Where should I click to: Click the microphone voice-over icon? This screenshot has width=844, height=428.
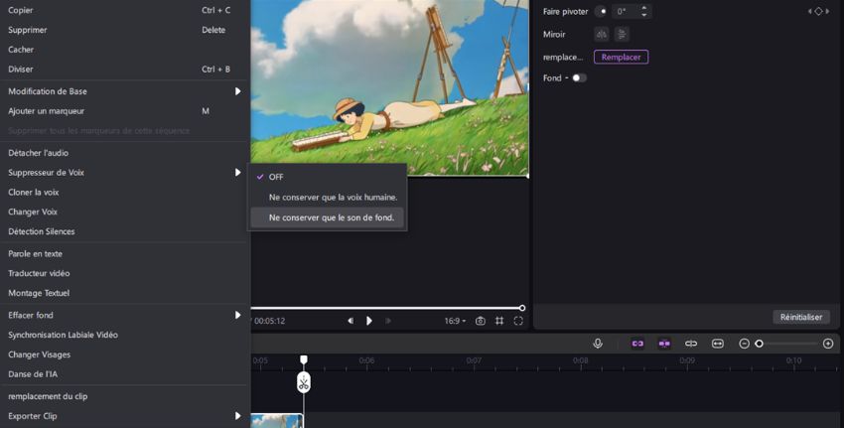[x=598, y=344]
